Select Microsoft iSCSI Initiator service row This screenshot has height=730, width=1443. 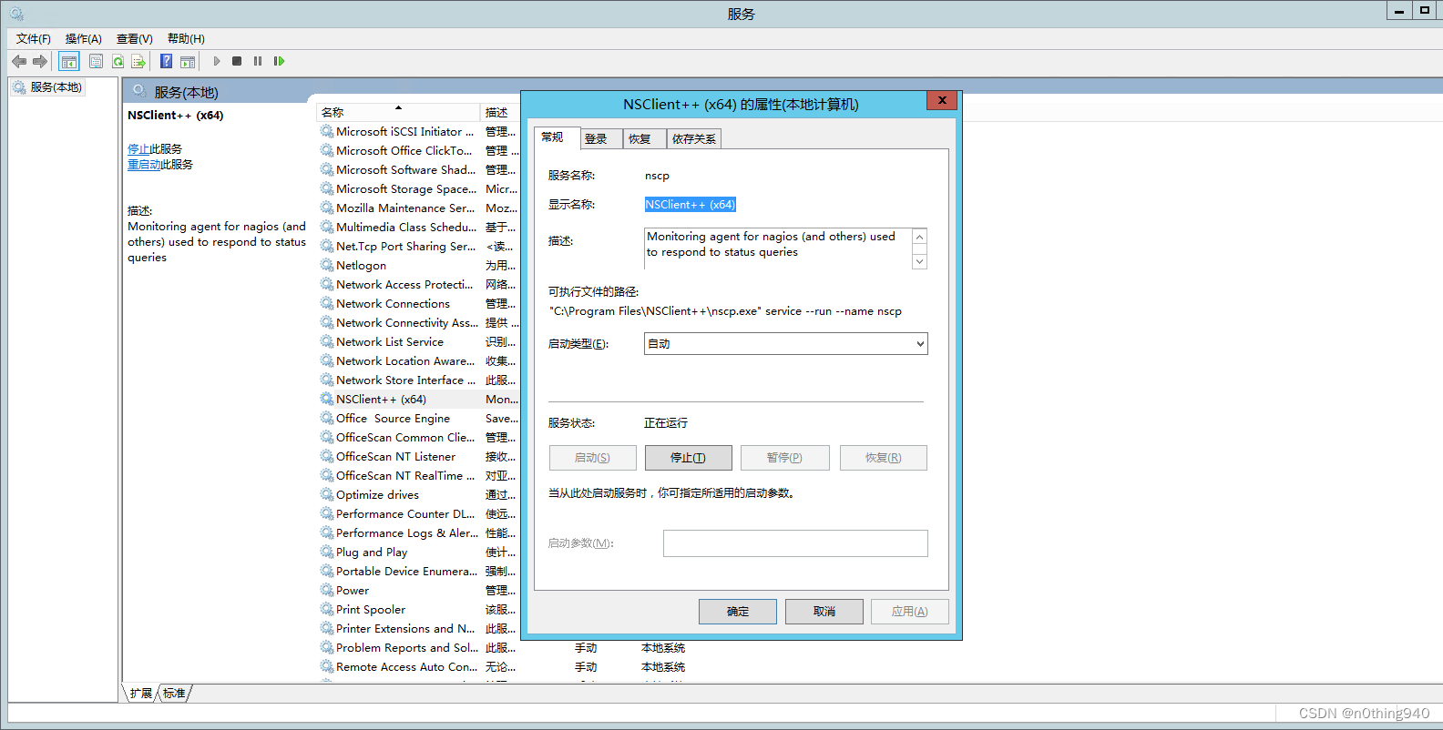click(x=418, y=131)
